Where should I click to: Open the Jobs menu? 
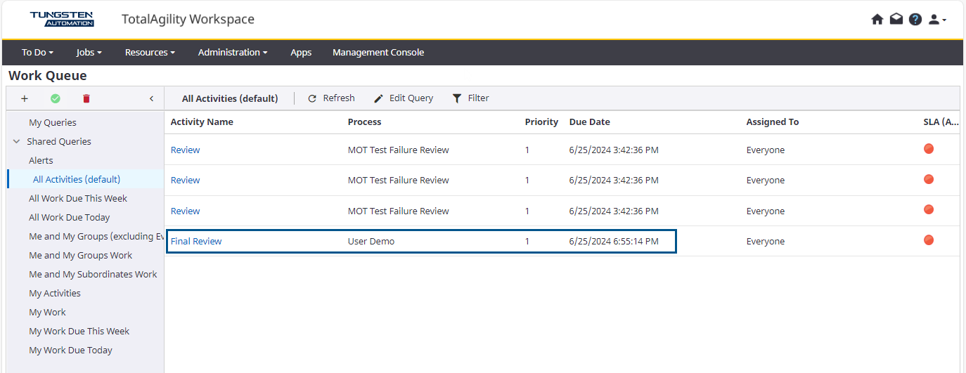tap(89, 52)
